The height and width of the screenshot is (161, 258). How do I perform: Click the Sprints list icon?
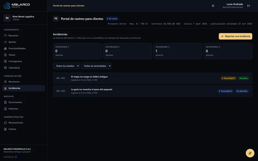click(x=5, y=42)
